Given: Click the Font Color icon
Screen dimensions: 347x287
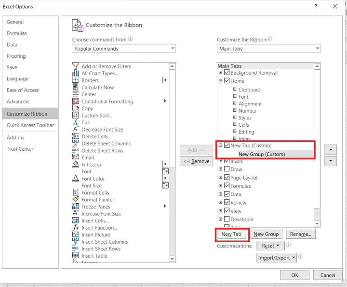Looking at the screenshot, I should tap(76, 178).
